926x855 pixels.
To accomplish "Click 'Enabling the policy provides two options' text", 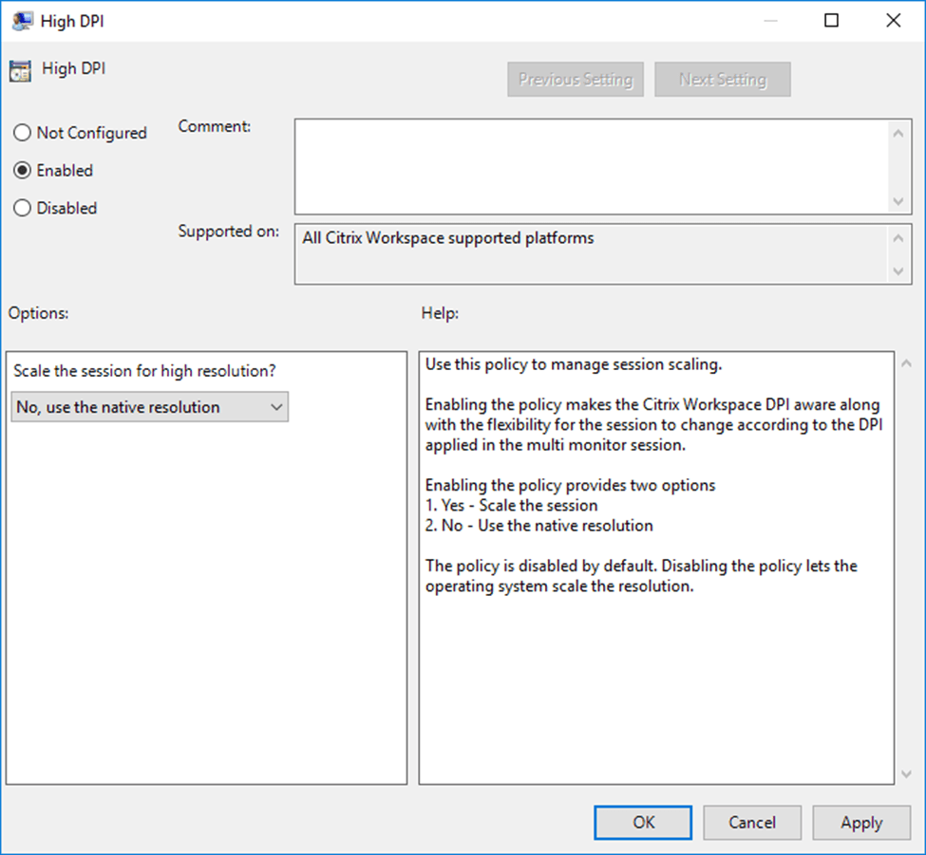I will click(570, 486).
